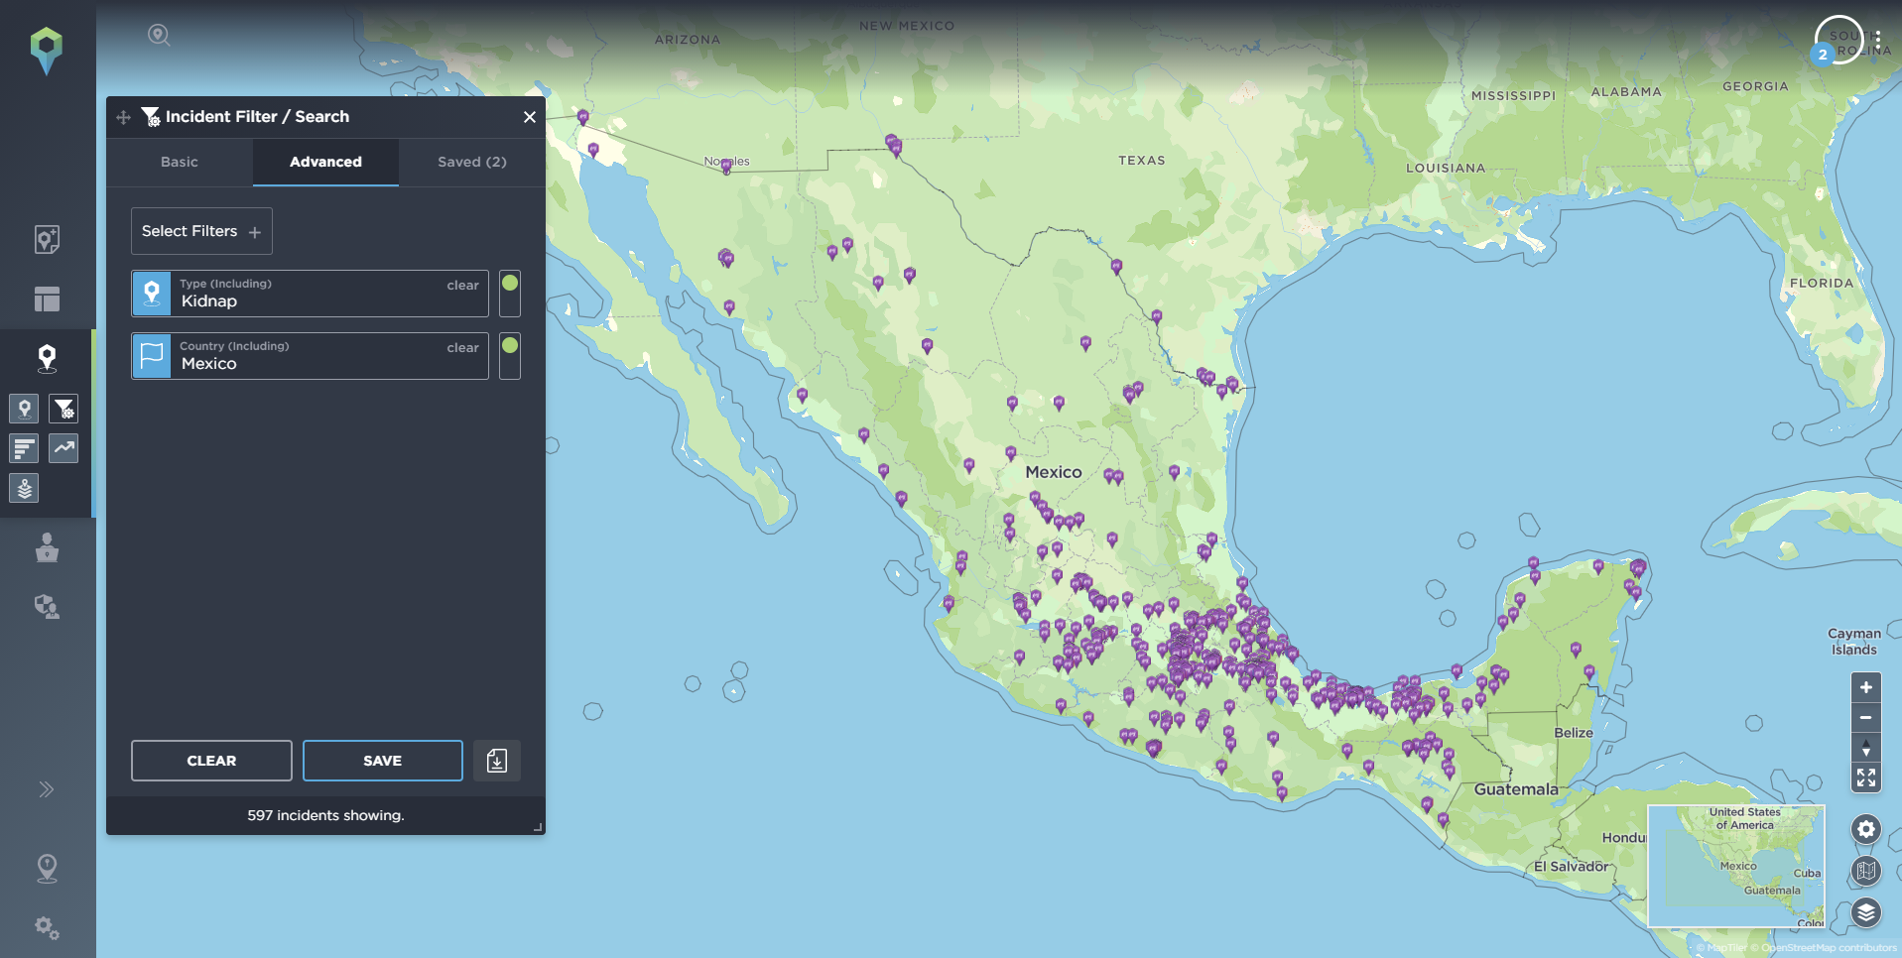The height and width of the screenshot is (958, 1902).
Task: Open the incident filter funnel sub-tool
Action: [64, 409]
